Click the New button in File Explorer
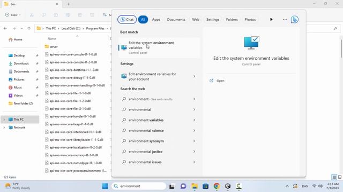 tap(13, 15)
